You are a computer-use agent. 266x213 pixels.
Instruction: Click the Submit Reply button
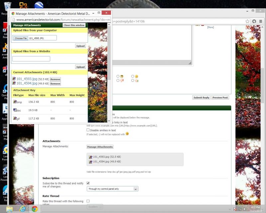tap(201, 98)
